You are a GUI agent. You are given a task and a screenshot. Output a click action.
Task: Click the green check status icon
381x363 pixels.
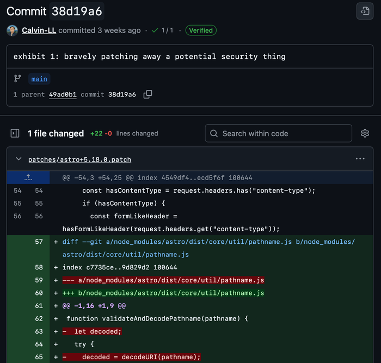point(155,30)
